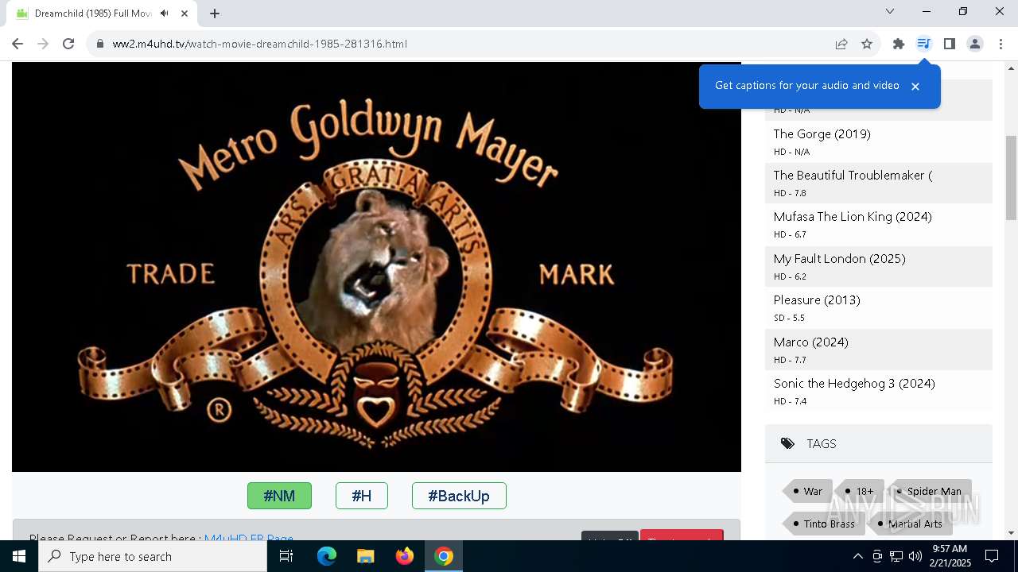Open Pleasure (2013) movie link

click(817, 300)
